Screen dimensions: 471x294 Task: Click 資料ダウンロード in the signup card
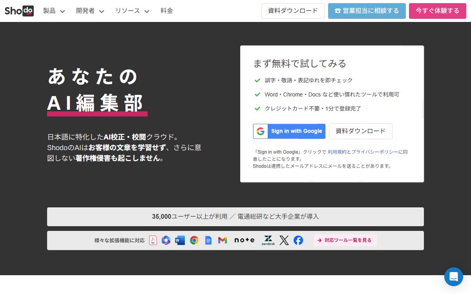[361, 131]
